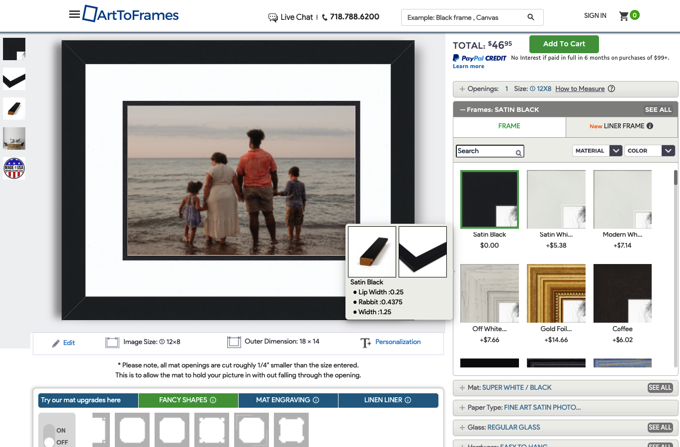Toggle the mat upgrades ON/OFF switch
This screenshot has width=680, height=447.
click(x=49, y=436)
